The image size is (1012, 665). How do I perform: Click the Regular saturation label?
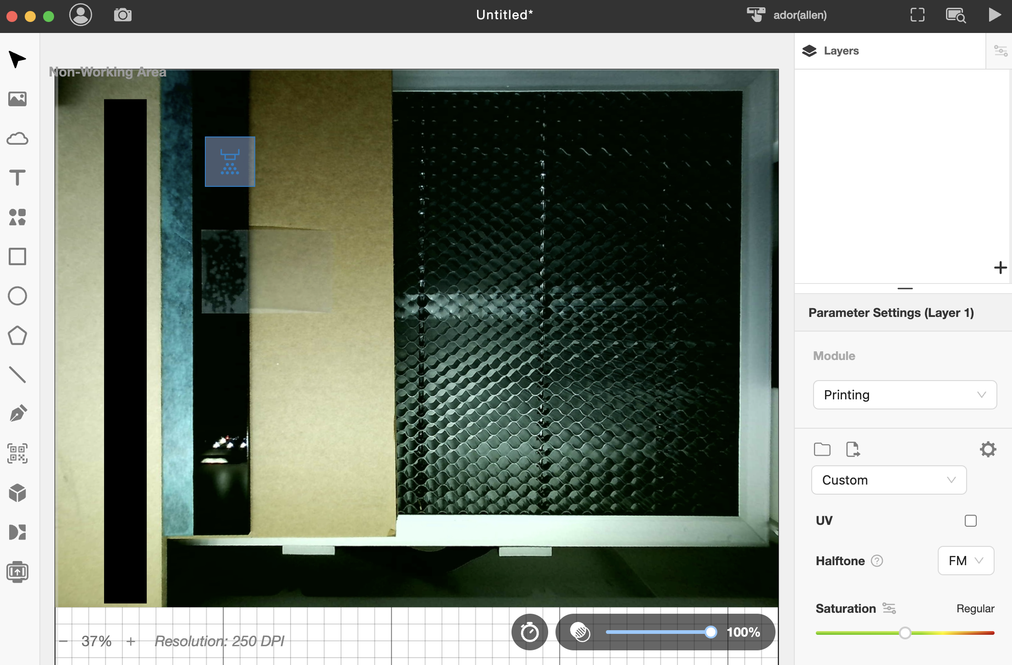point(975,609)
